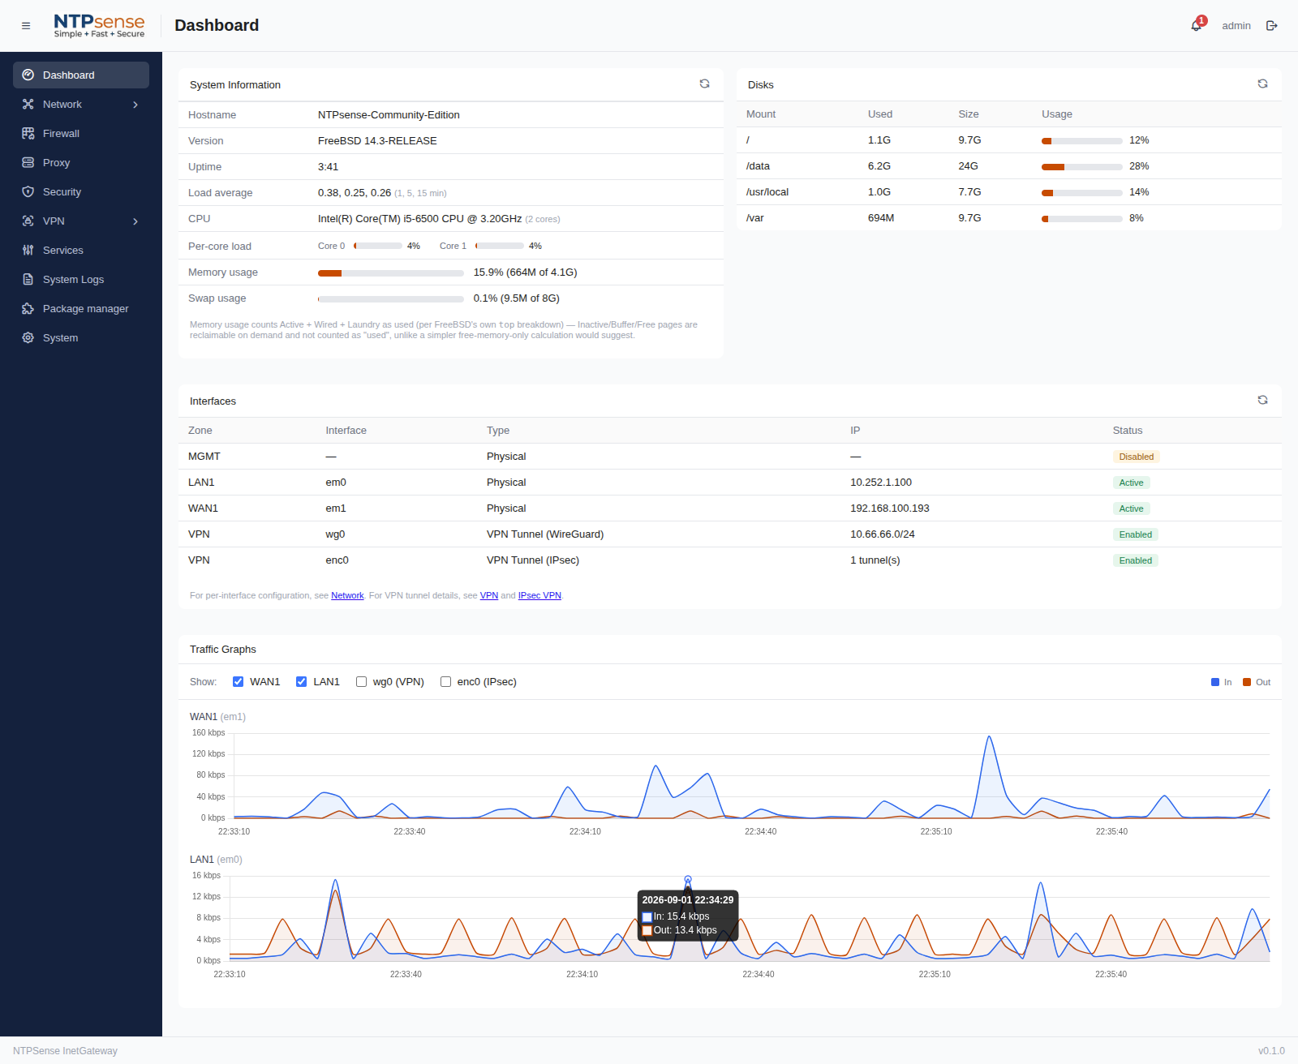Click the Active badge in WAN1 row
The height and width of the screenshot is (1064, 1298).
tap(1131, 508)
